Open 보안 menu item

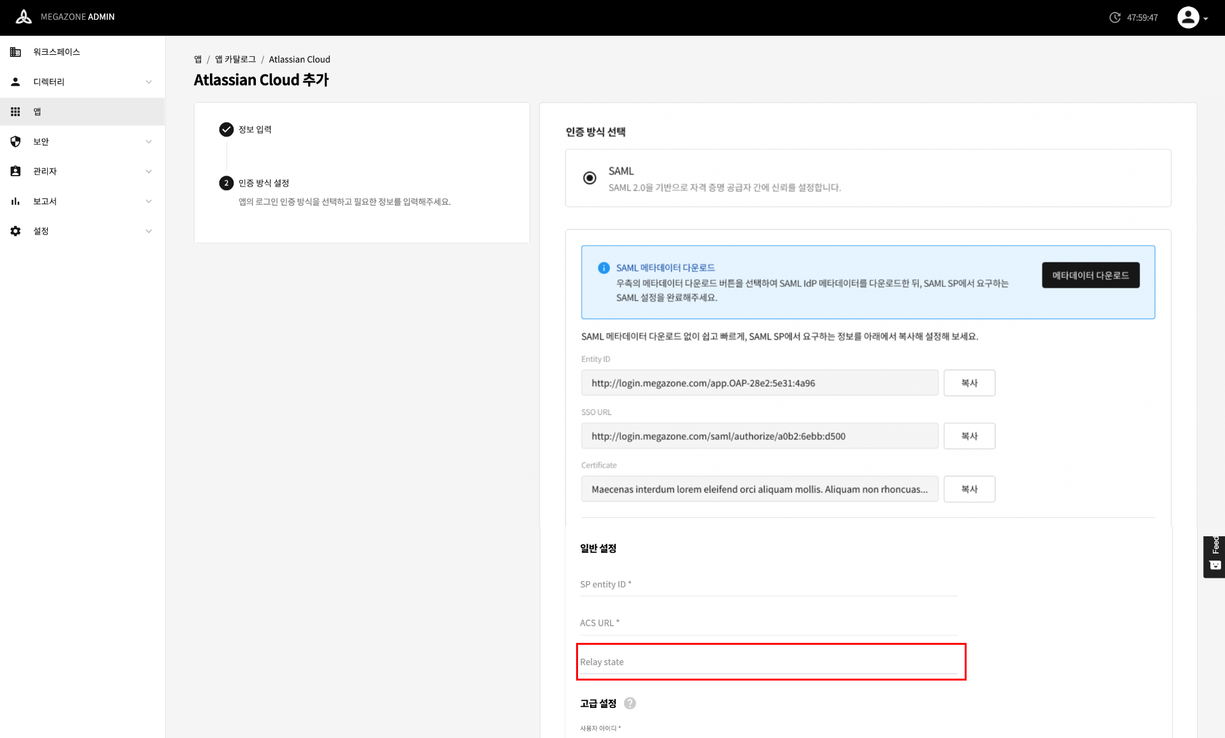pos(82,142)
